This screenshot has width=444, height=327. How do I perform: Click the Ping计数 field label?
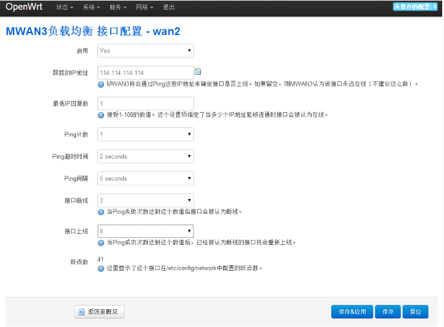click(x=76, y=135)
